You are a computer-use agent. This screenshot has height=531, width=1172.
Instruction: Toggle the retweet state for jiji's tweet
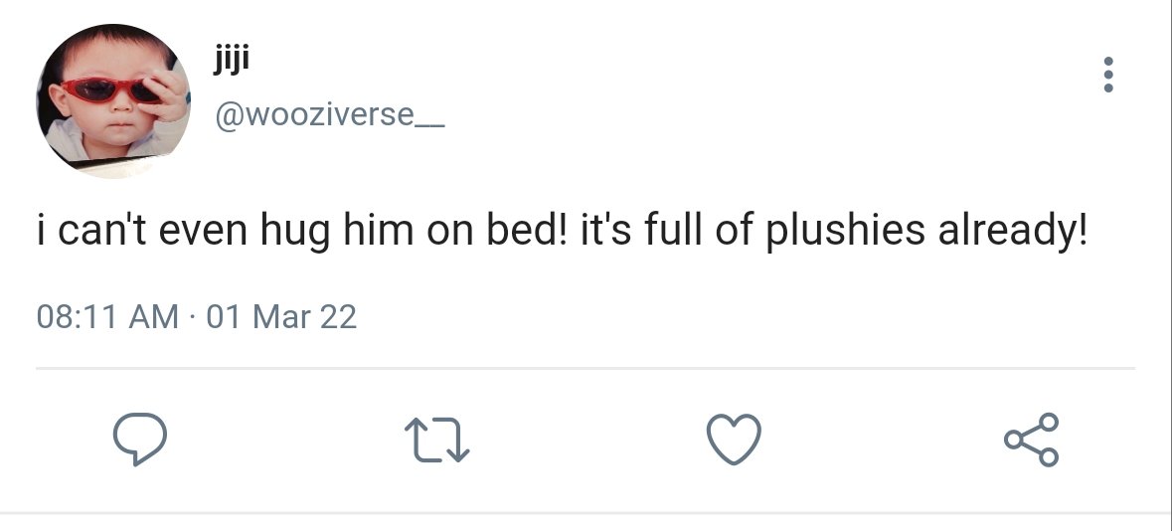[x=436, y=440]
